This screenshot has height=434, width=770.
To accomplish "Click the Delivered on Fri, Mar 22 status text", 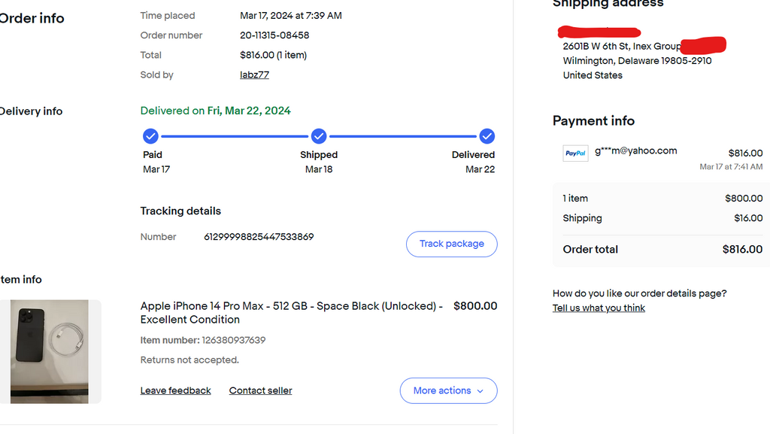I will (x=216, y=111).
